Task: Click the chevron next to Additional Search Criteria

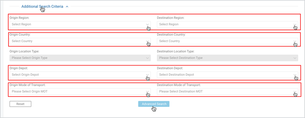Action: coord(67,6)
